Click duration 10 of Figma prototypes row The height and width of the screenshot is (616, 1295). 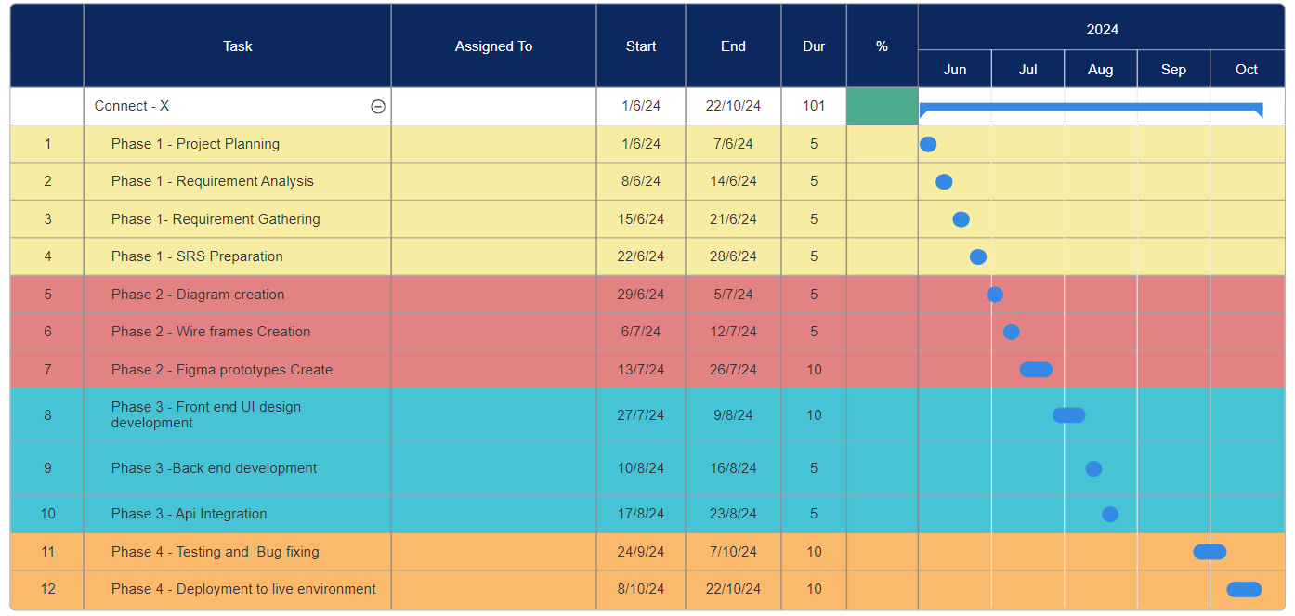pos(814,370)
